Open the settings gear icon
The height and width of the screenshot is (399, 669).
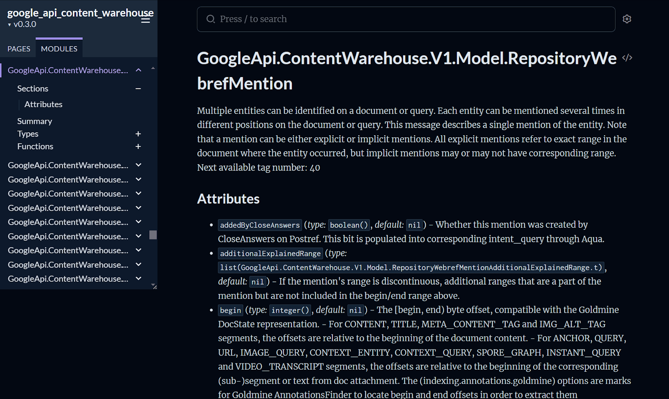[627, 19]
